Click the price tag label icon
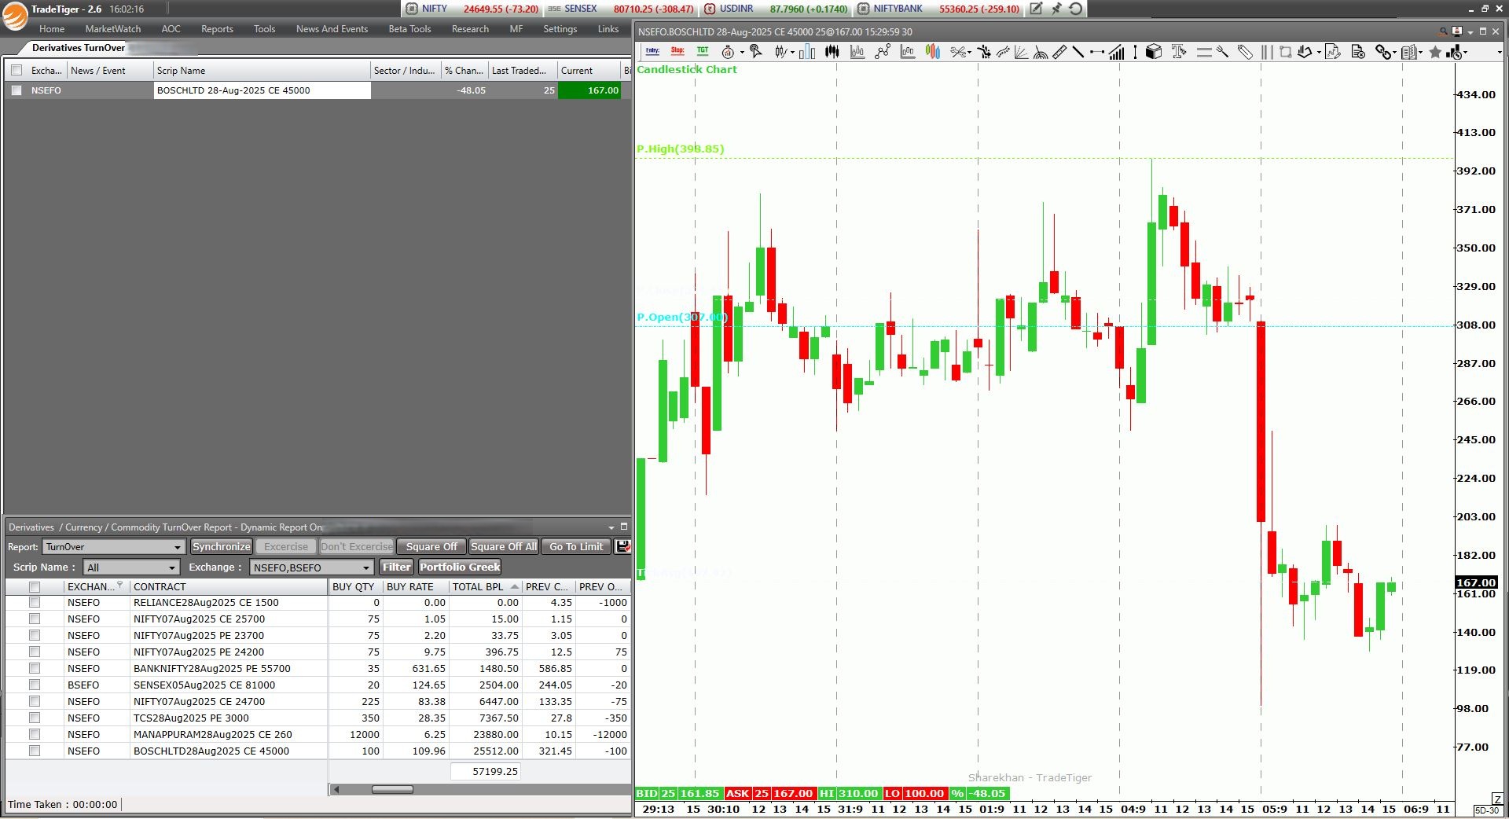The height and width of the screenshot is (819, 1509). pyautogui.click(x=1245, y=52)
